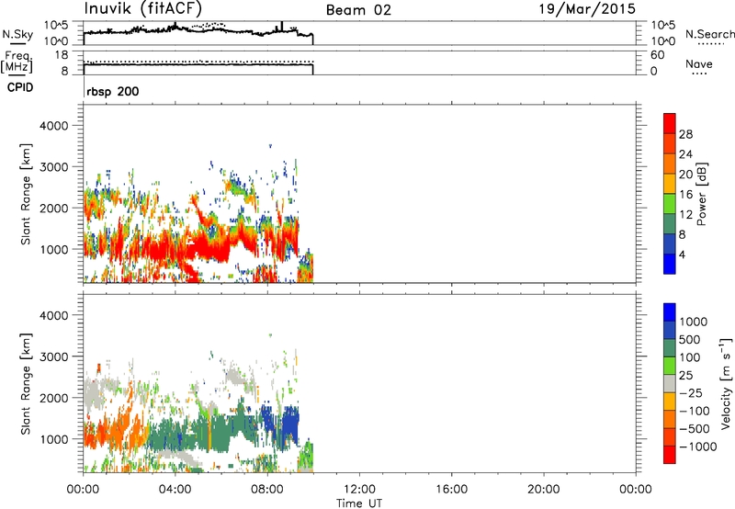Click the '16:00' time axis label
Viewport: 735px width, 509px height.
coord(451,490)
